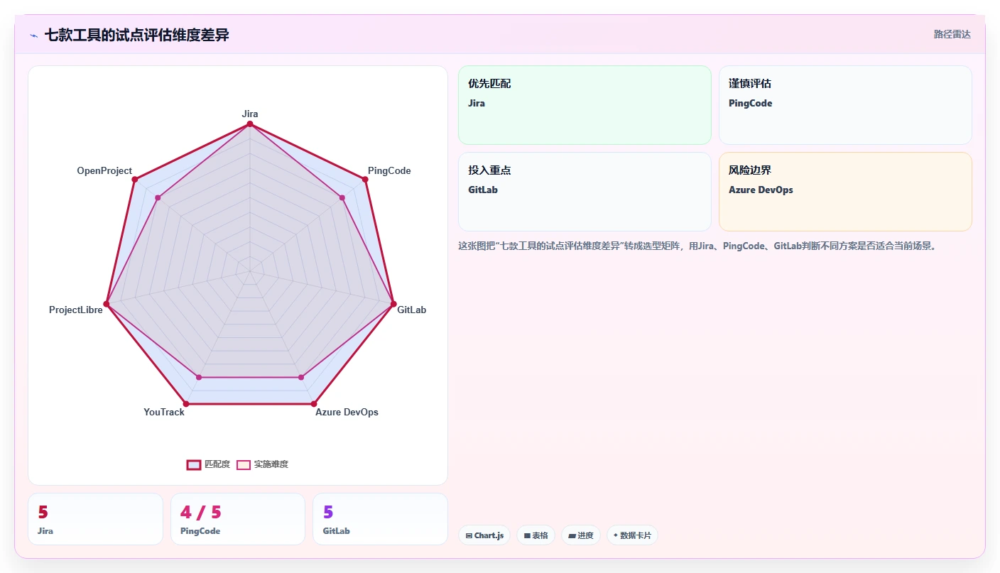Click the lightning icon beside the title
This screenshot has height=573, width=1000.
coord(34,36)
